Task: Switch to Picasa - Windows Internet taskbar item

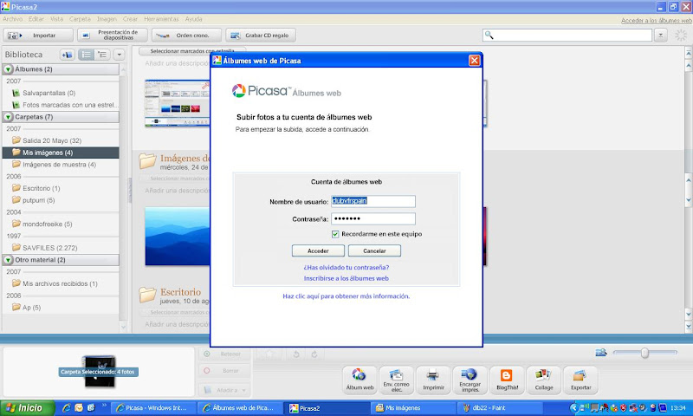Action: 152,408
